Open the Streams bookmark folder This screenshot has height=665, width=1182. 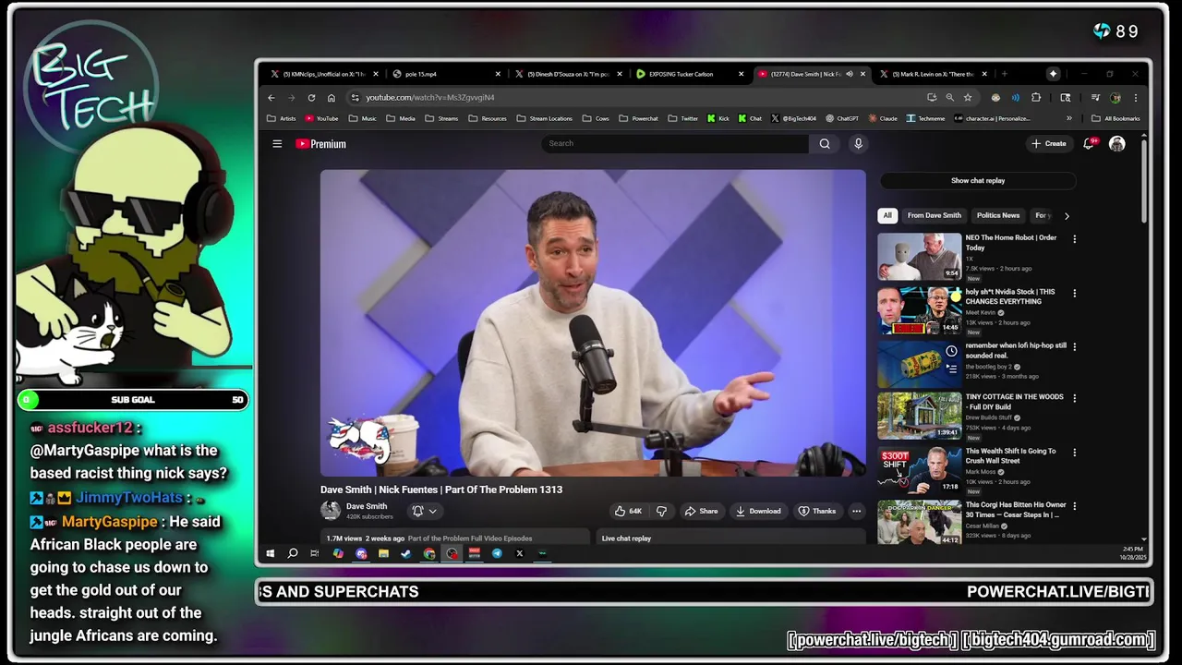click(x=442, y=118)
